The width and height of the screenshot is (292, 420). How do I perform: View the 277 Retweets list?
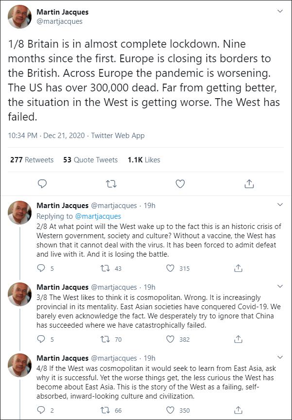[x=32, y=160]
